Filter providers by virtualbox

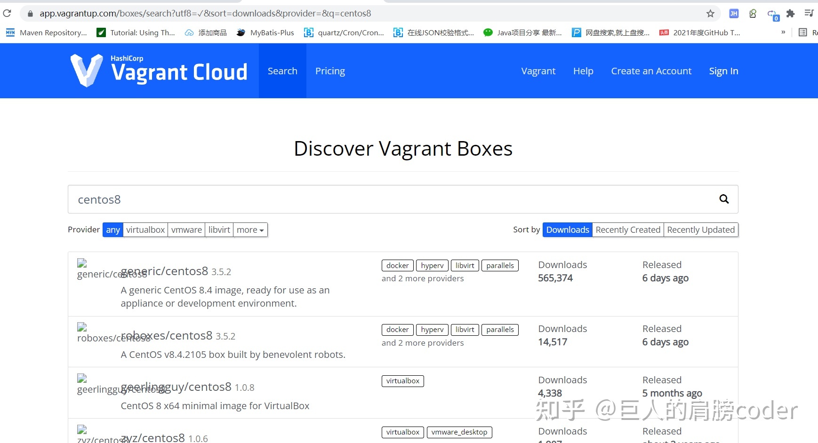tap(145, 229)
